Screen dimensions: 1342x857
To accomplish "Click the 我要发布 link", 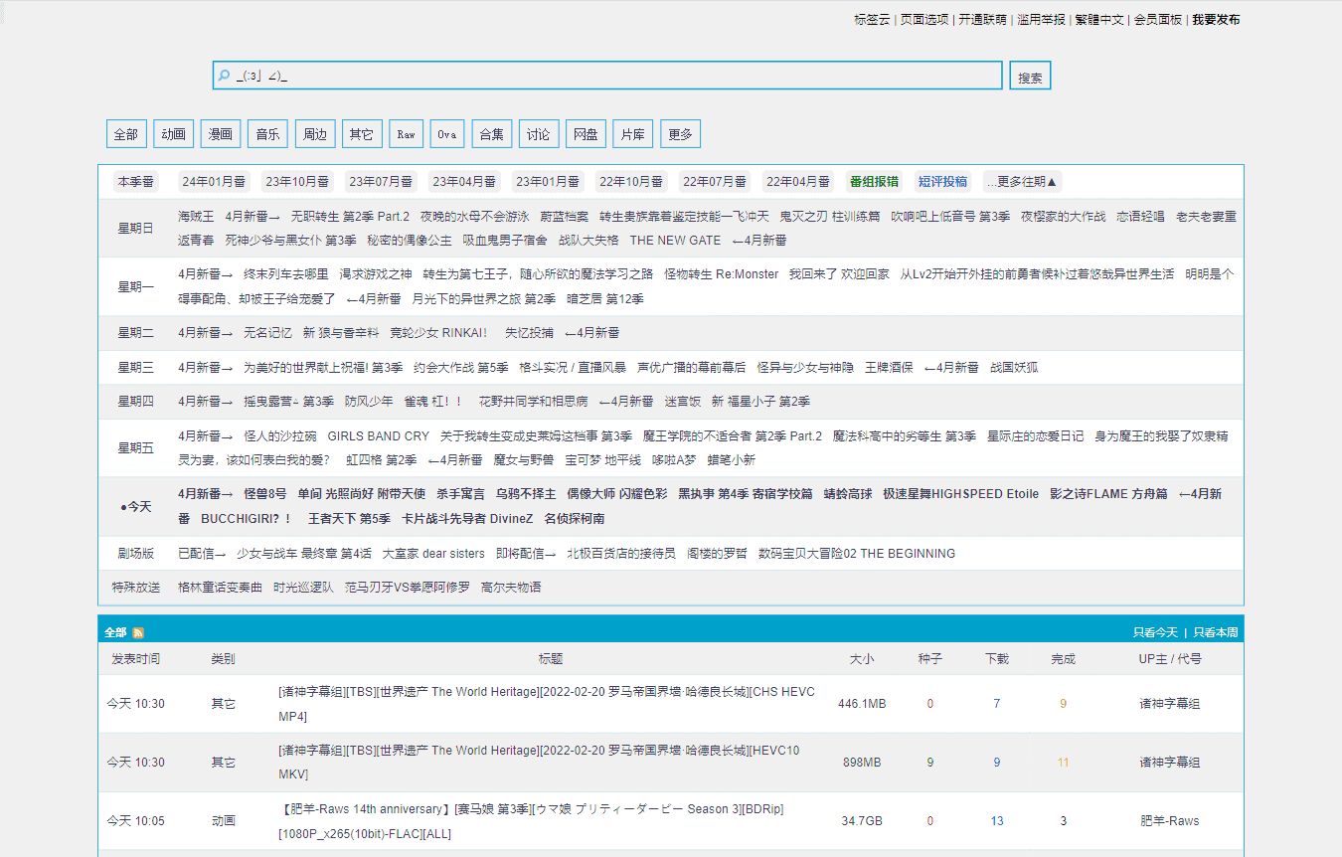I will pyautogui.click(x=1216, y=20).
